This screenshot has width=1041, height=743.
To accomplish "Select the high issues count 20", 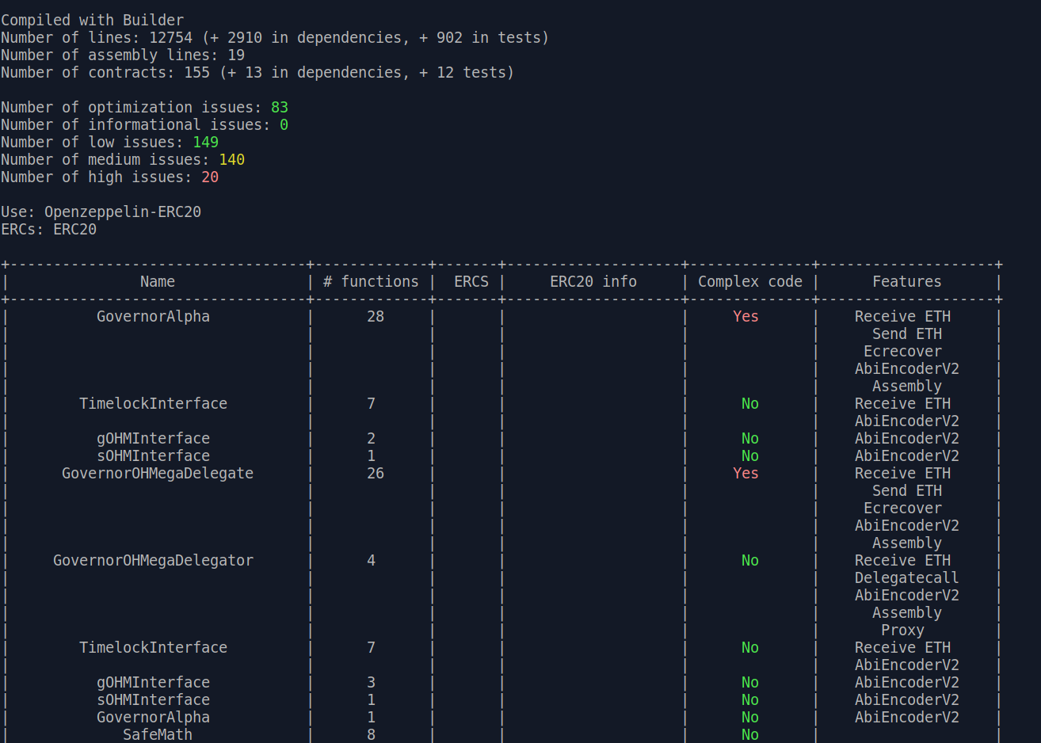I will [210, 177].
